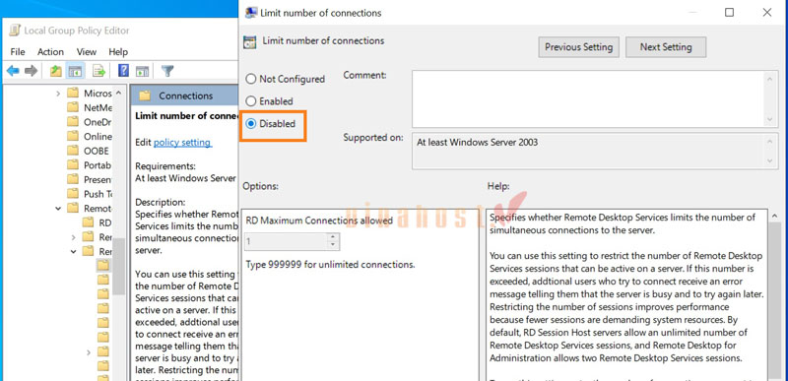788x381 pixels.
Task: Collapse the Remot tree node
Action: click(58, 208)
